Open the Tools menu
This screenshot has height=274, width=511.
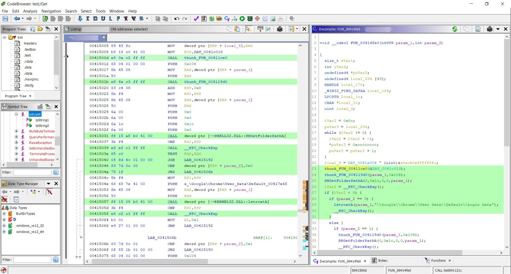[100, 11]
